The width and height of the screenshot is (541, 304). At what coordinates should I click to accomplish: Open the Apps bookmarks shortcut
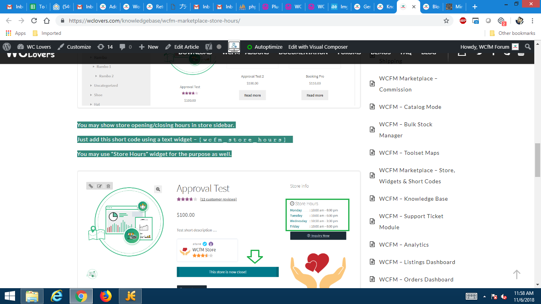(16, 33)
